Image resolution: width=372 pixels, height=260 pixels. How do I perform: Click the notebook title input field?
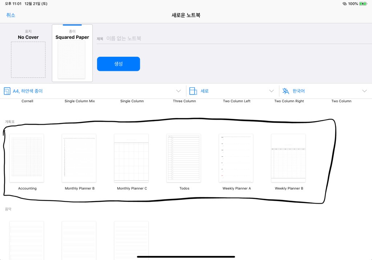232,38
